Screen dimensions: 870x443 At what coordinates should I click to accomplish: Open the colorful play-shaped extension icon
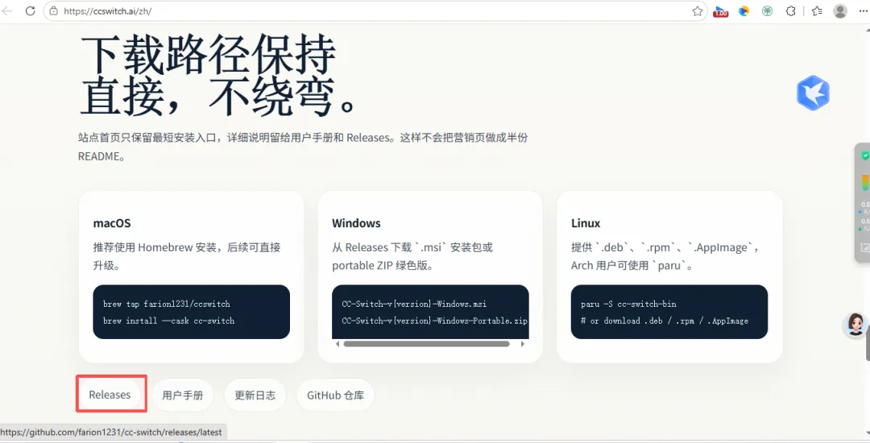tap(744, 10)
